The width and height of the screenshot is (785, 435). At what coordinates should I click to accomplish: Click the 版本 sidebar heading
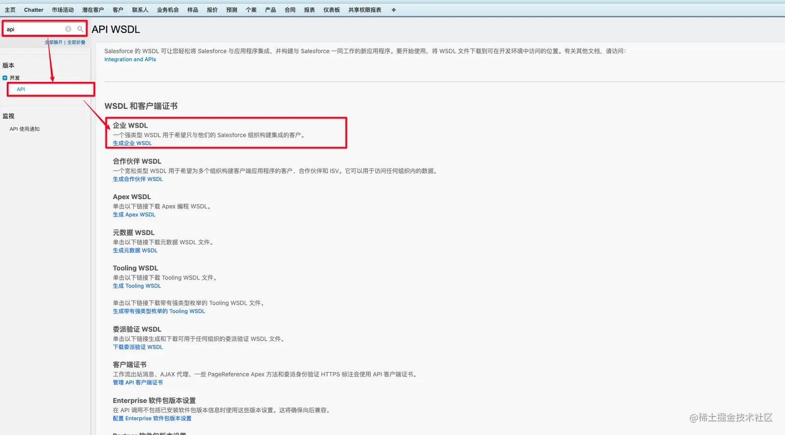8,65
